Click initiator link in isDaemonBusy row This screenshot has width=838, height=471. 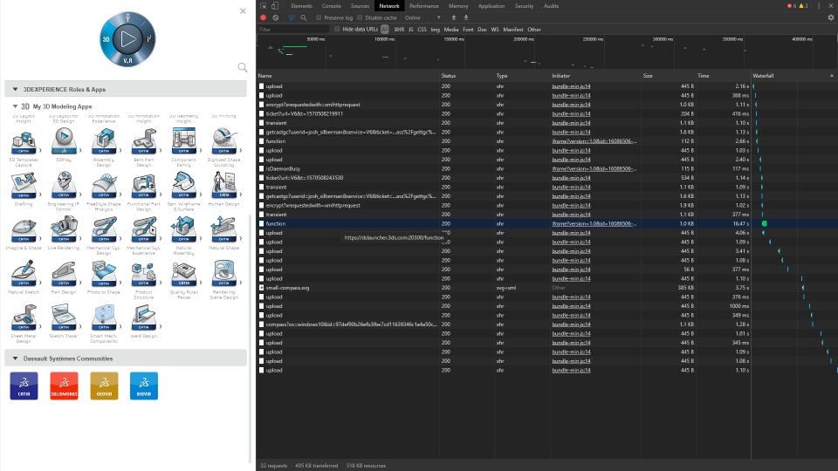[594, 168]
